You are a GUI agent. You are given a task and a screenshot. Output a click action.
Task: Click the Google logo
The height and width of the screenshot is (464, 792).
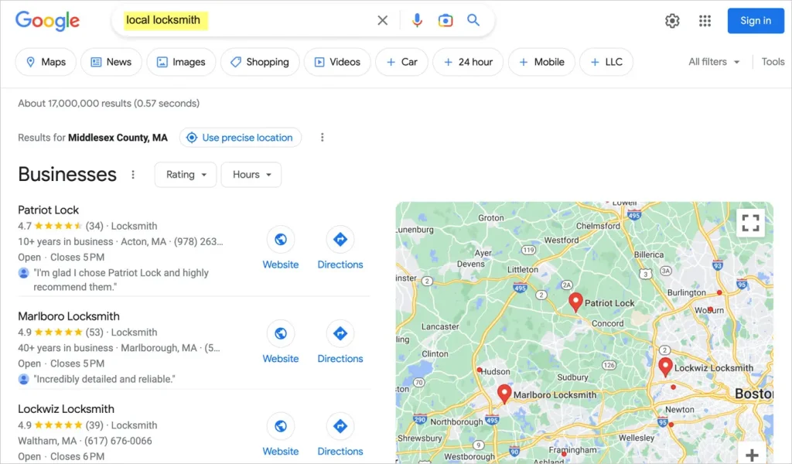pos(47,21)
